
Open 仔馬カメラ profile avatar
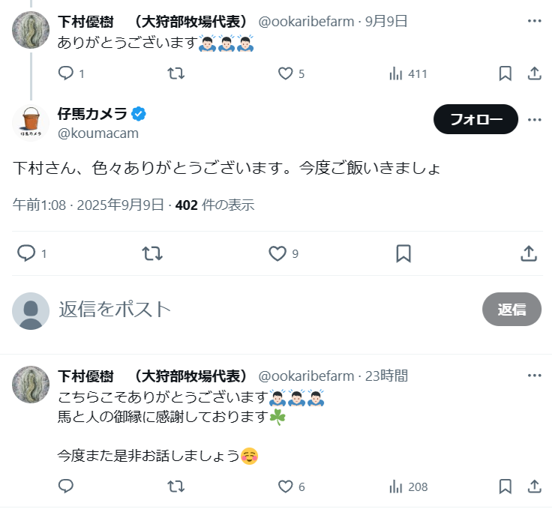coord(31,121)
